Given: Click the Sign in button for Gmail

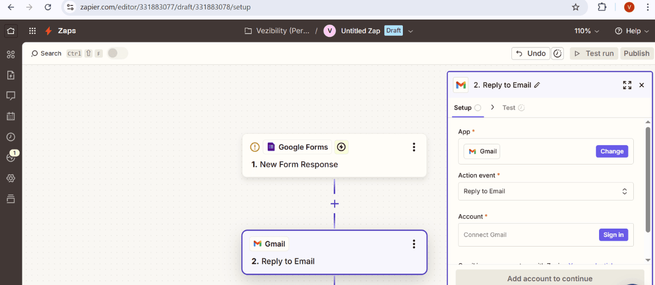Looking at the screenshot, I should 613,235.
